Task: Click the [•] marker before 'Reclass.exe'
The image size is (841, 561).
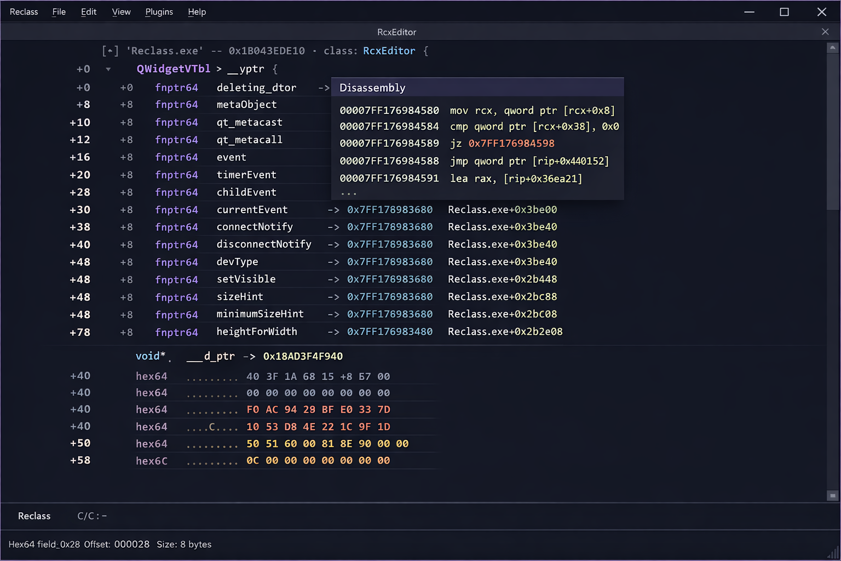Action: (110, 51)
